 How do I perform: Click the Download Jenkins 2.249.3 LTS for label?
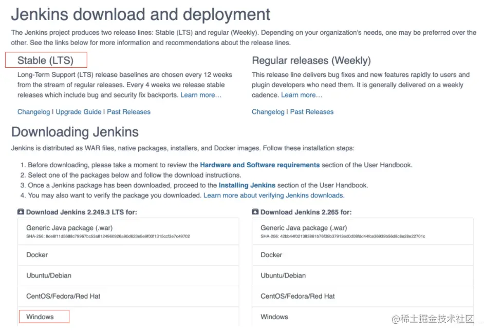pyautogui.click(x=82, y=212)
